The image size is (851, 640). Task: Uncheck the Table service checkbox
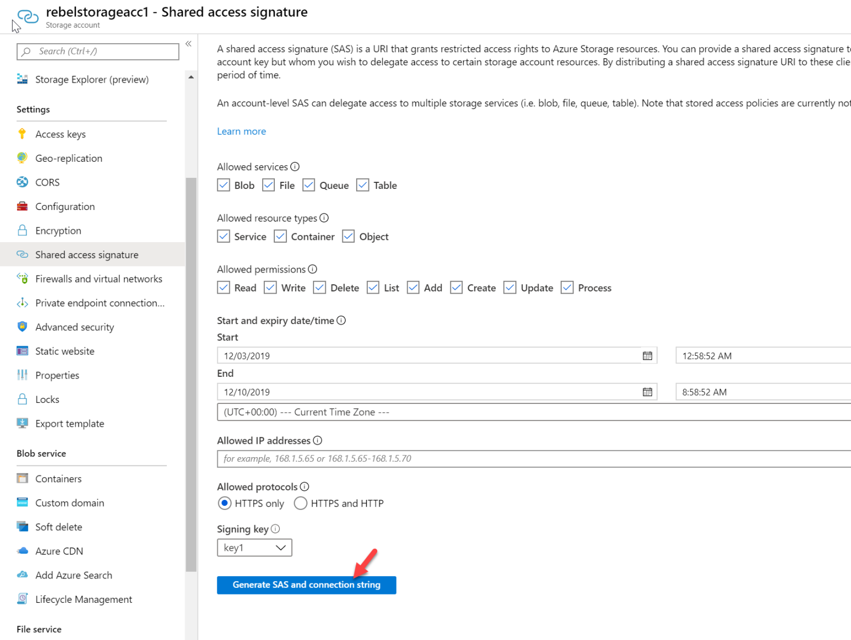point(363,185)
